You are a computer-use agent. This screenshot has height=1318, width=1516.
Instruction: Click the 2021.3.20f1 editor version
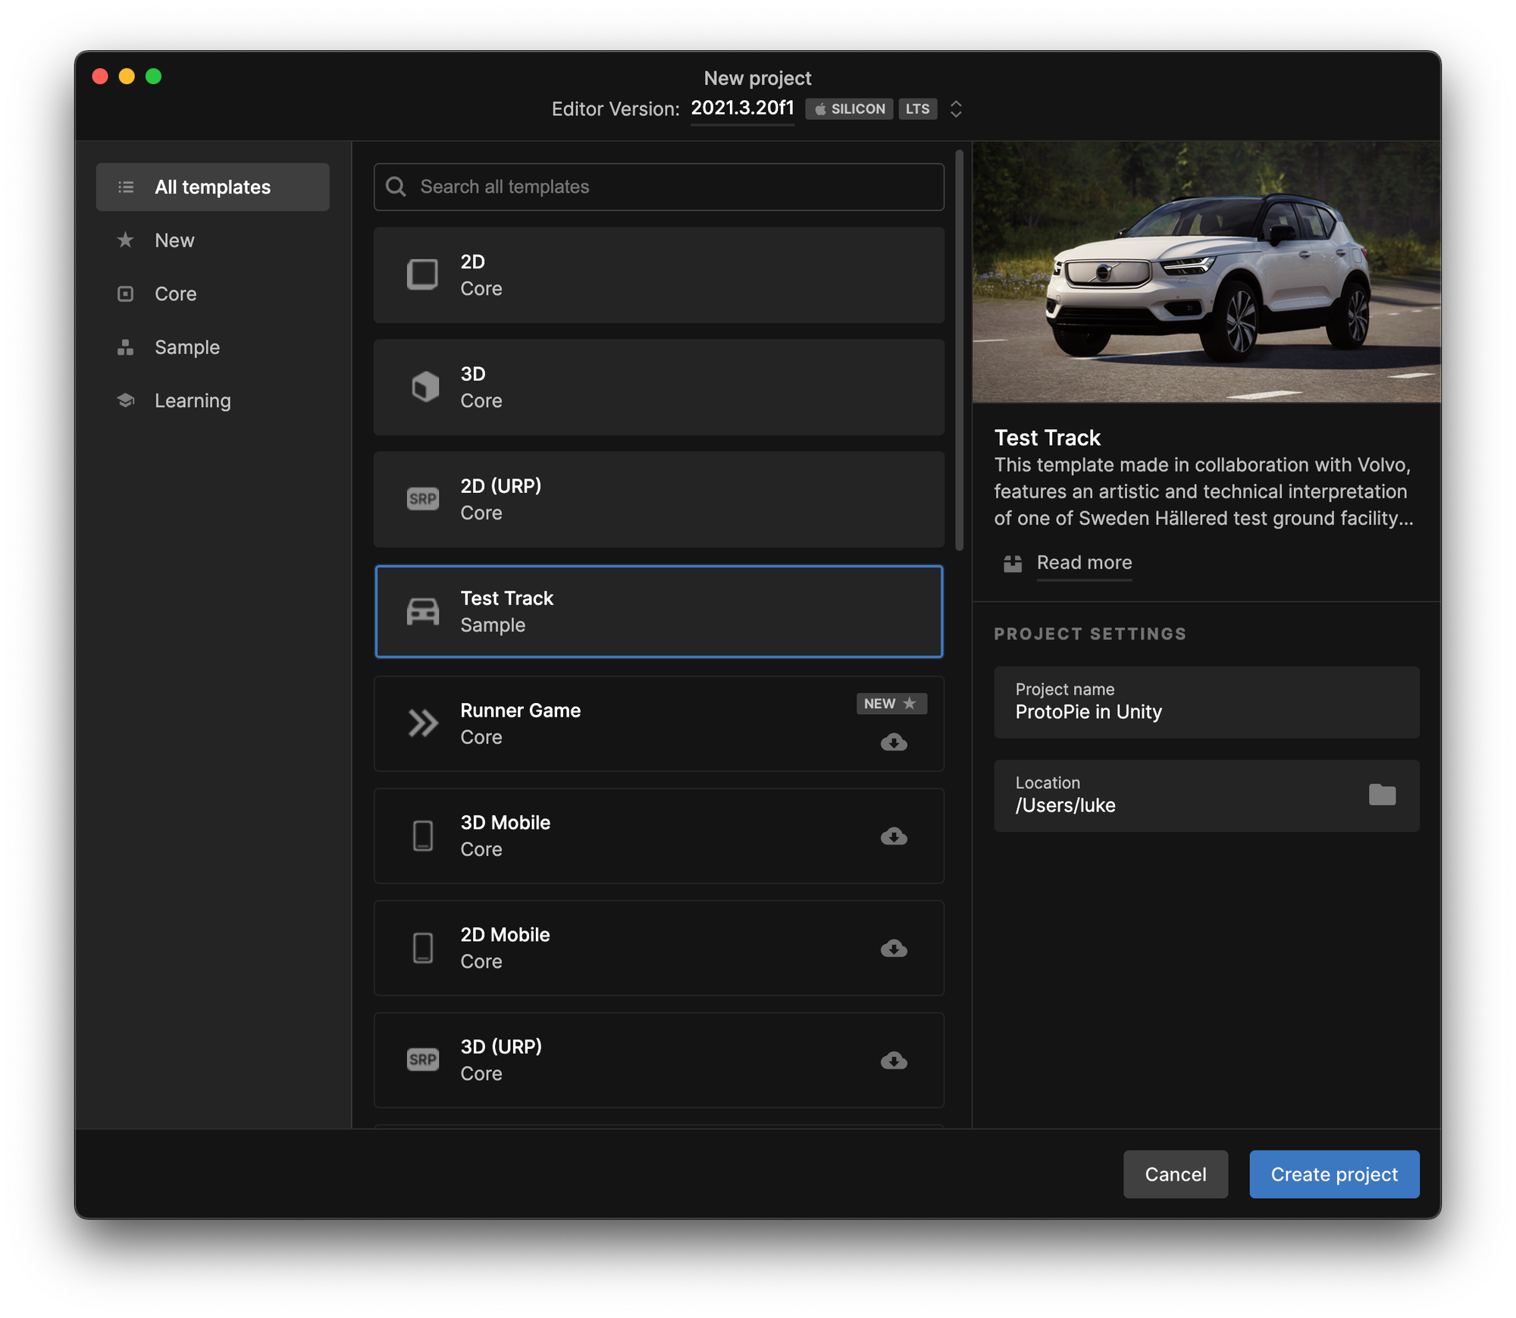[742, 108]
